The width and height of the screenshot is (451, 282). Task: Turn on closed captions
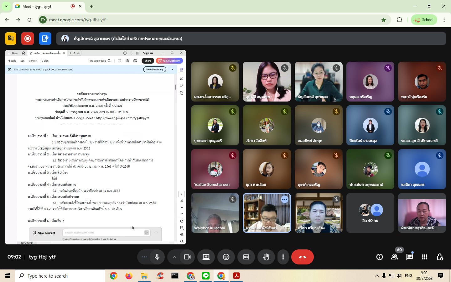tap(246, 257)
